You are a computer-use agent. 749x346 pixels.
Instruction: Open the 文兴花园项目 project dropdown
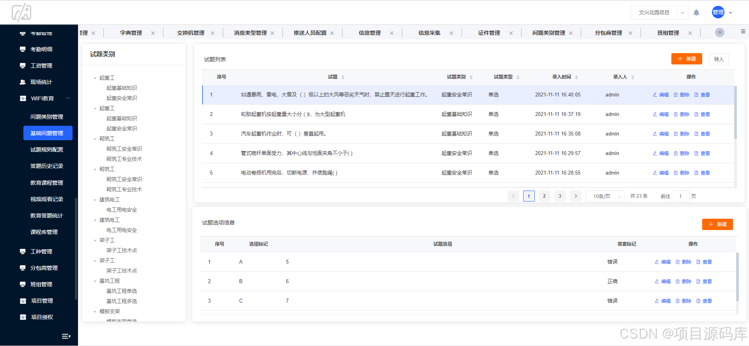(659, 12)
